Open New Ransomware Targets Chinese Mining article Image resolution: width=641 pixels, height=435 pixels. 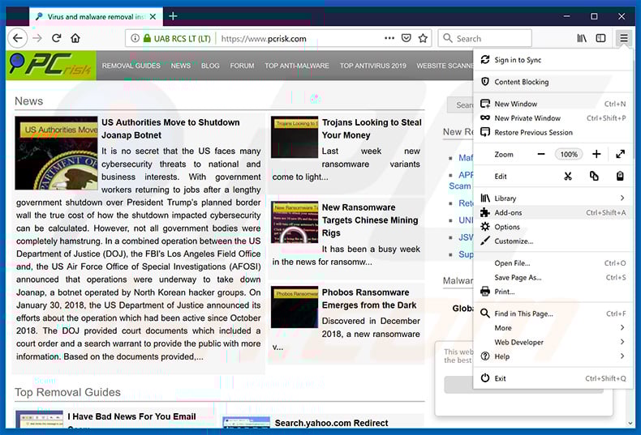[370, 220]
